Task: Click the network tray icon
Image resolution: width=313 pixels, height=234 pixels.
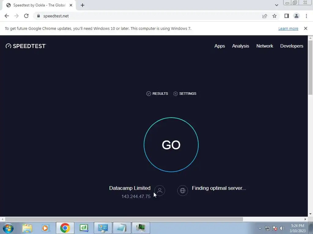Action: (x=267, y=228)
